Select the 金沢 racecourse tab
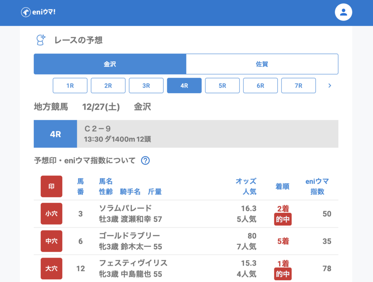373x282 pixels. pos(110,64)
